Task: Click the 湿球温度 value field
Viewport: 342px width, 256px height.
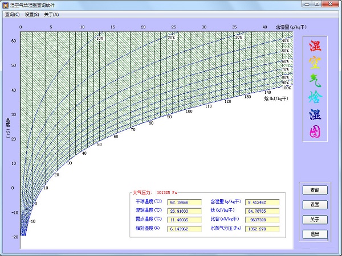Action: point(185,211)
